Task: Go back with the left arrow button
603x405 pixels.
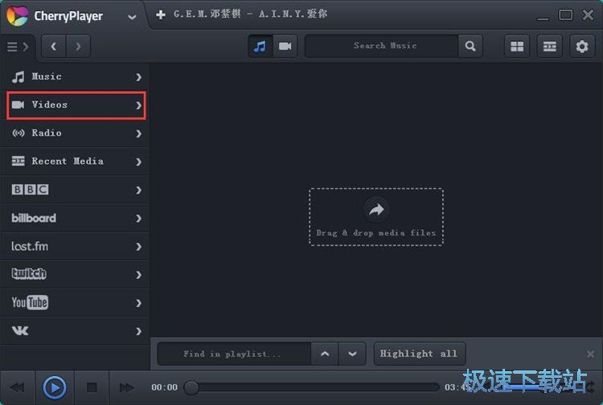Action: 53,47
